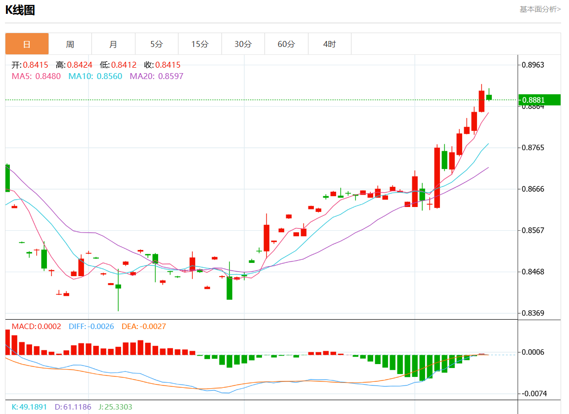Click the 0.8963 price axis label
This screenshot has width=569, height=414.
coord(533,65)
